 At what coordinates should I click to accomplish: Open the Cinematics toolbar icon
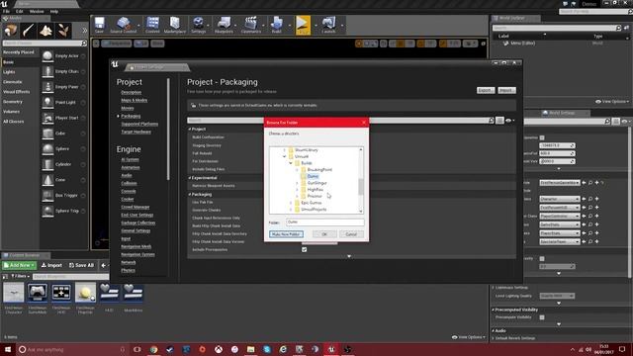pyautogui.click(x=251, y=25)
